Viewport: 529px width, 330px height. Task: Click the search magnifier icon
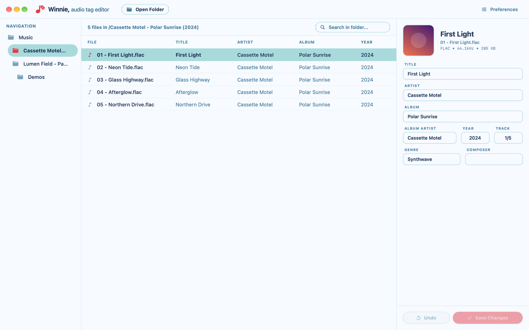coord(322,27)
